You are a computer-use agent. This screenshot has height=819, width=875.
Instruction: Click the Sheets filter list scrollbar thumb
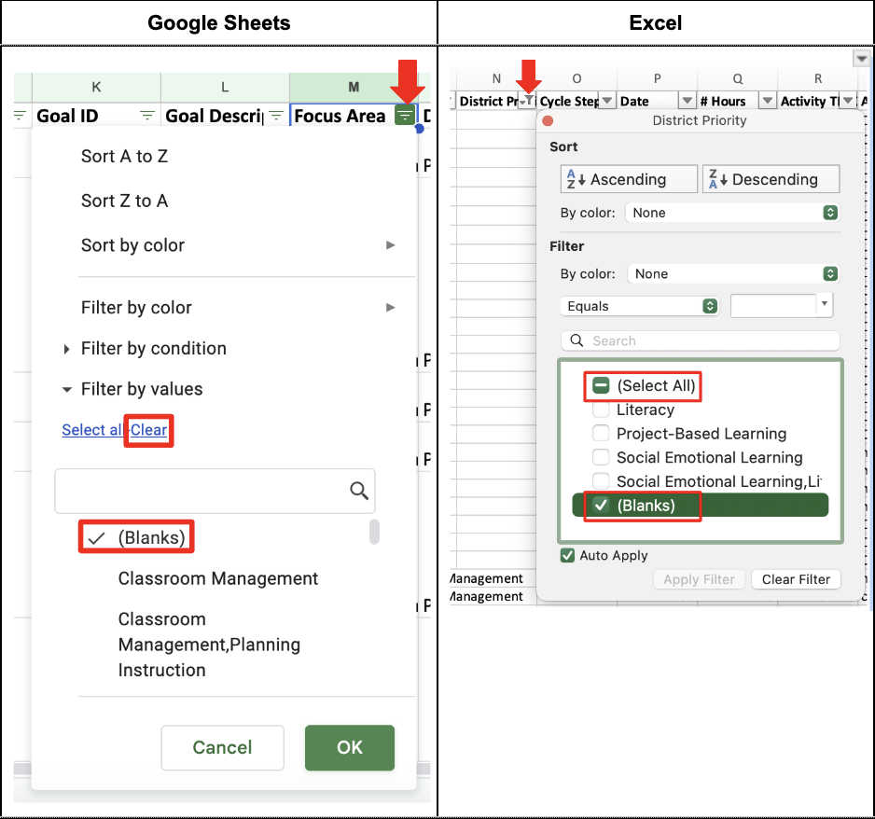tap(374, 532)
